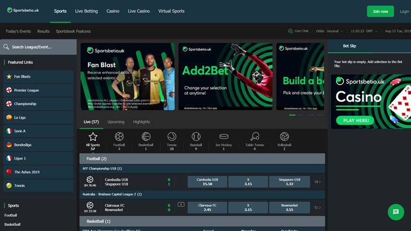Click the La Liga Spain flag icon
The width and height of the screenshot is (411, 231).
coord(9,117)
